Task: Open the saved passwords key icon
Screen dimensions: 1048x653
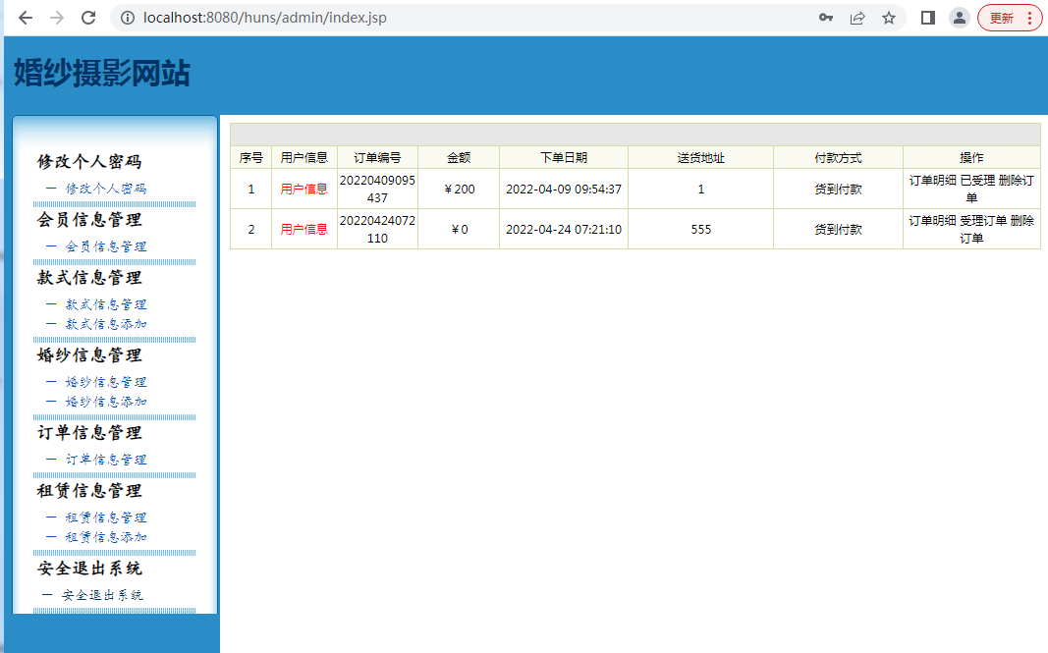Action: coord(826,18)
